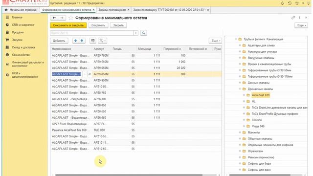
Task: Move row down with blue arrow
Action: pos(82,41)
